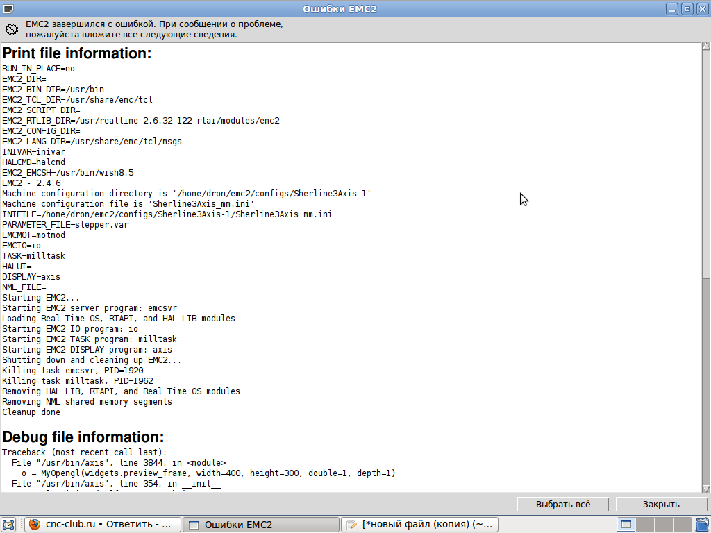711x533 pixels.
Task: Click the 'Закрыть' button
Action: coord(661,504)
